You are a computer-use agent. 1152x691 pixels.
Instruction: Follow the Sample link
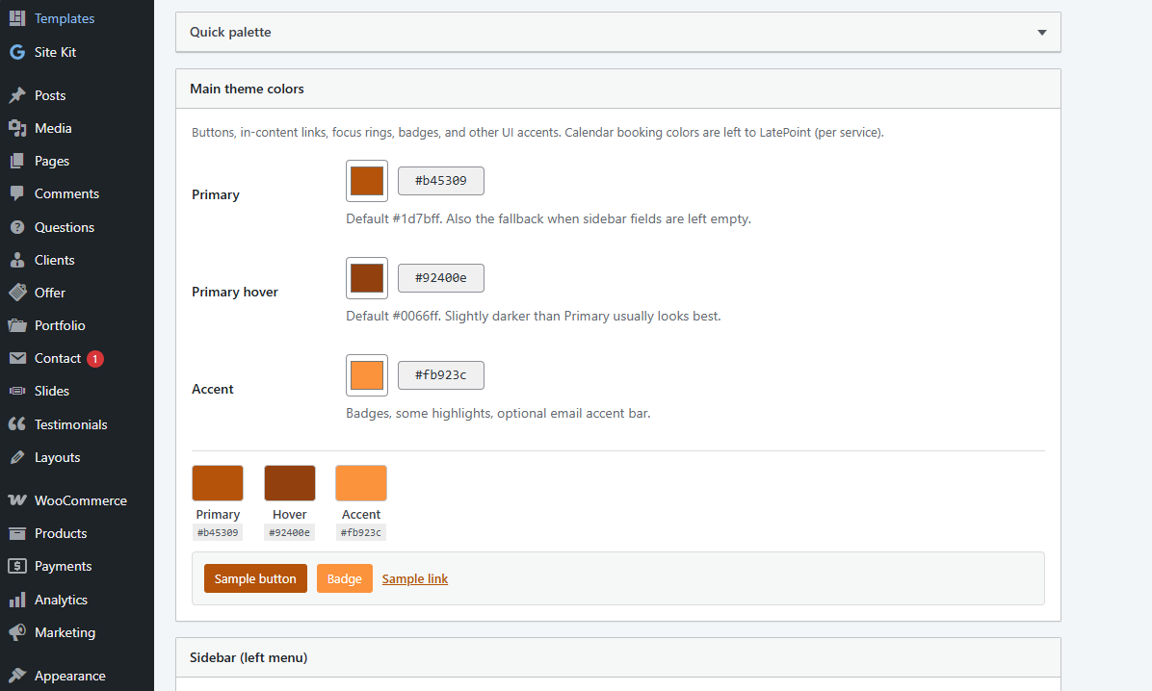(415, 578)
